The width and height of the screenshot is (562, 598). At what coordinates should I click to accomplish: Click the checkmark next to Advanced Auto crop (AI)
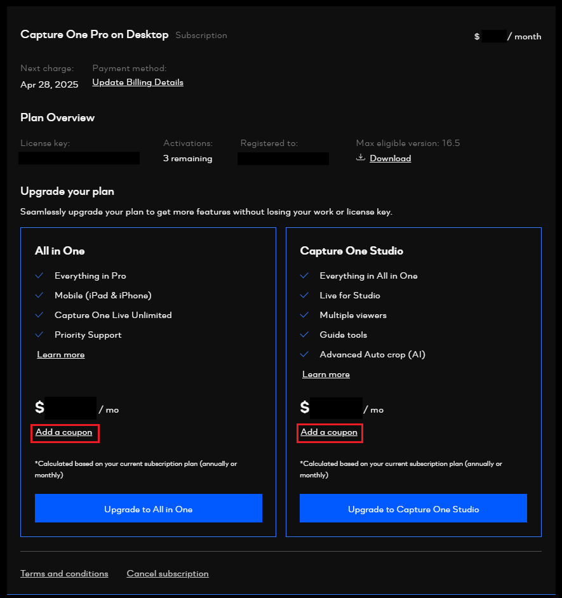(x=304, y=354)
